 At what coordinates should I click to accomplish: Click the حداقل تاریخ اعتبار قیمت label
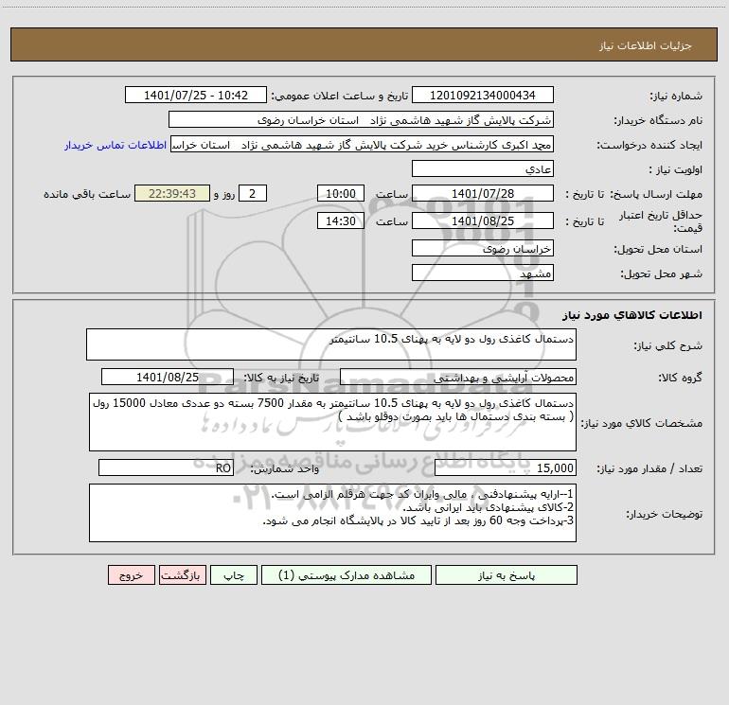661,221
